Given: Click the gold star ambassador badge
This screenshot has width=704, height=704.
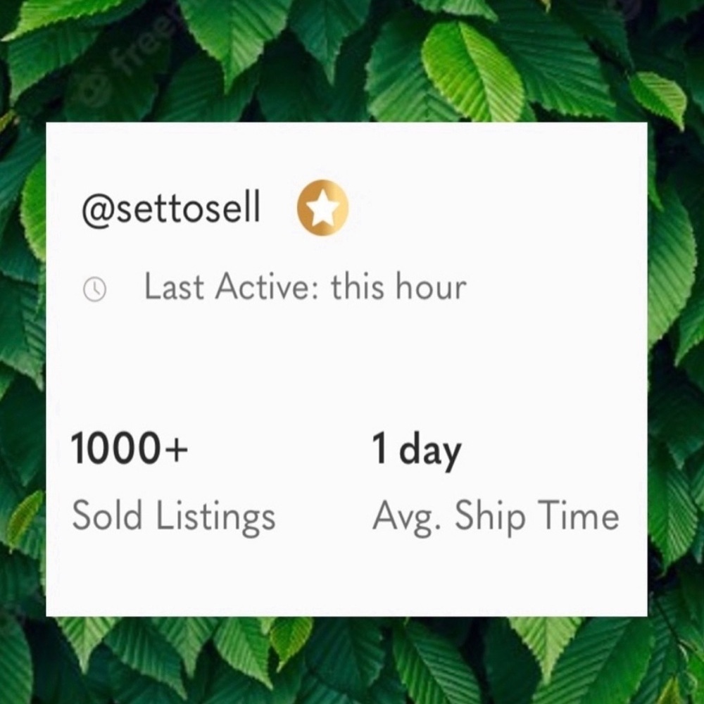Looking at the screenshot, I should click(x=322, y=208).
